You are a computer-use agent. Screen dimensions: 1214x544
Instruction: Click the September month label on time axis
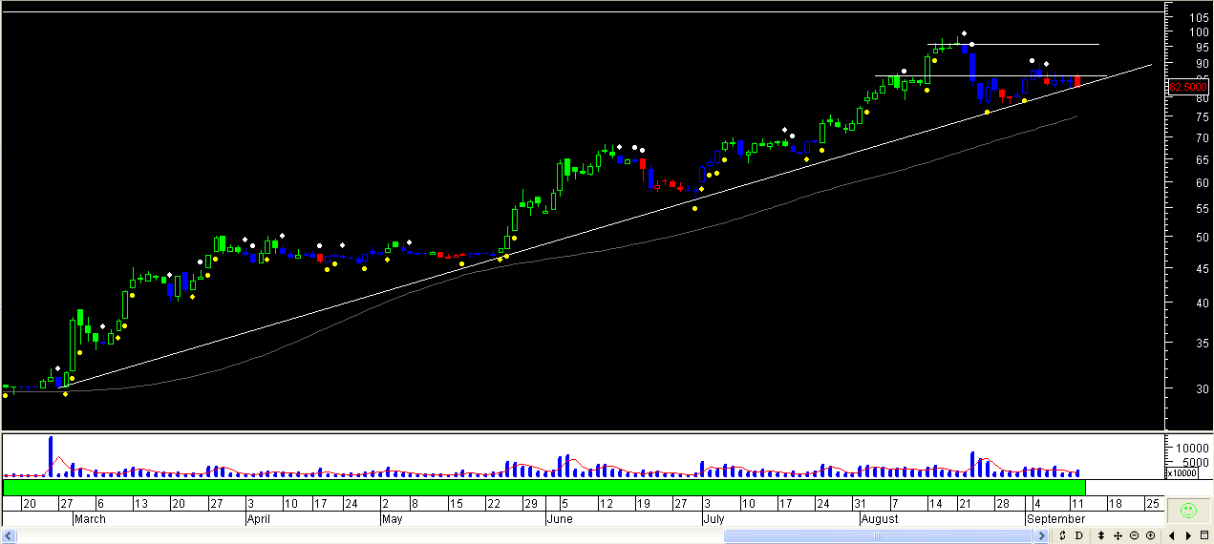1055,519
